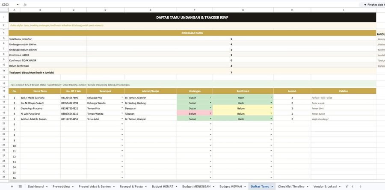This screenshot has width=385, height=190.
Task: Go to the Budget MENENGAH tab
Action: pyautogui.click(x=196, y=187)
